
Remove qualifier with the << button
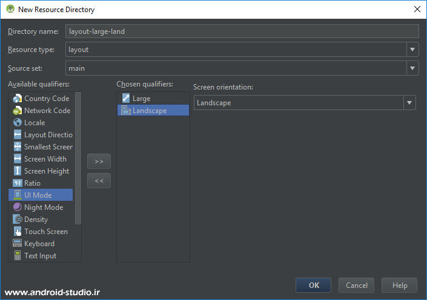click(99, 180)
